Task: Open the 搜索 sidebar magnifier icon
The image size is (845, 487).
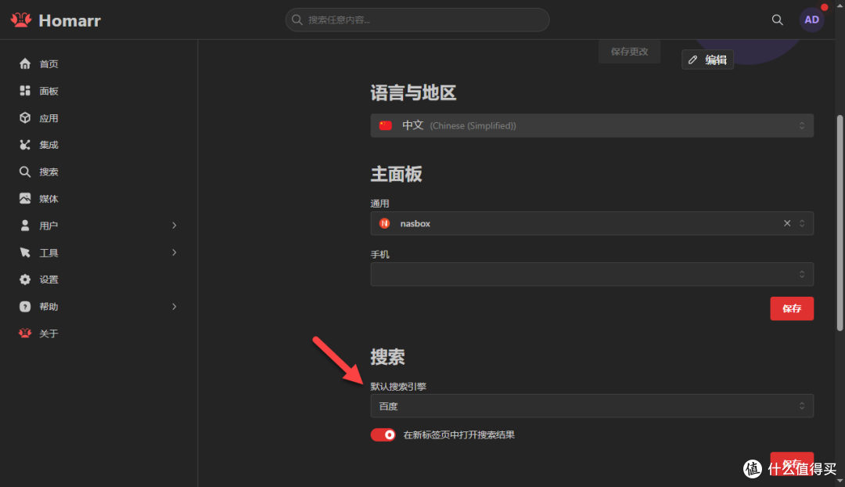Action: tap(25, 171)
